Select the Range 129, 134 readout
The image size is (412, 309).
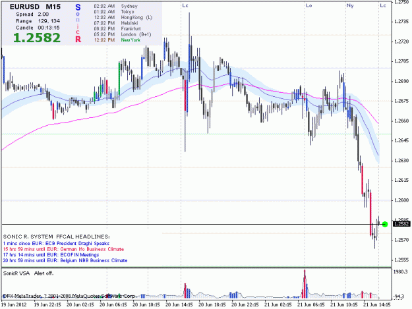pos(38,21)
